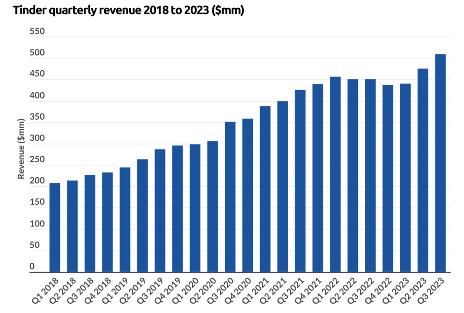This screenshot has width=464, height=313.
Task: Click the Q3 2023 revenue bar
Action: tap(440, 163)
